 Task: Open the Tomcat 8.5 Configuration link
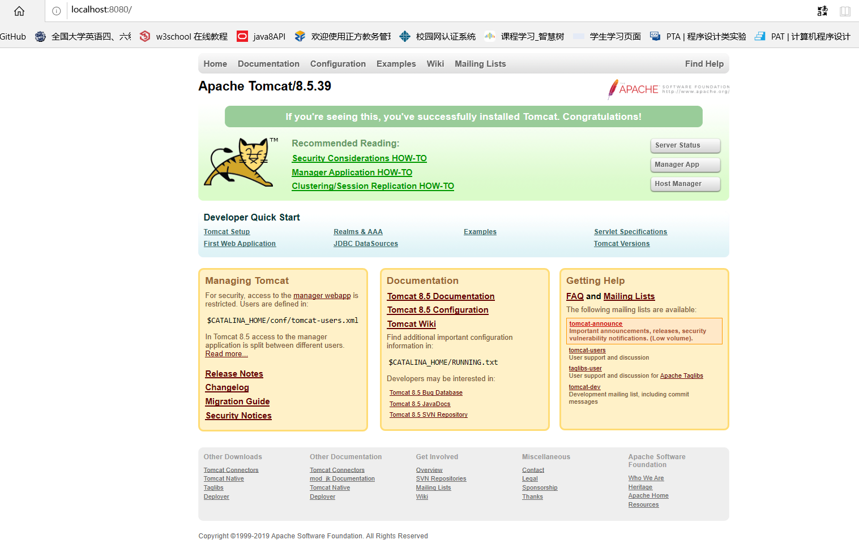pyautogui.click(x=438, y=310)
